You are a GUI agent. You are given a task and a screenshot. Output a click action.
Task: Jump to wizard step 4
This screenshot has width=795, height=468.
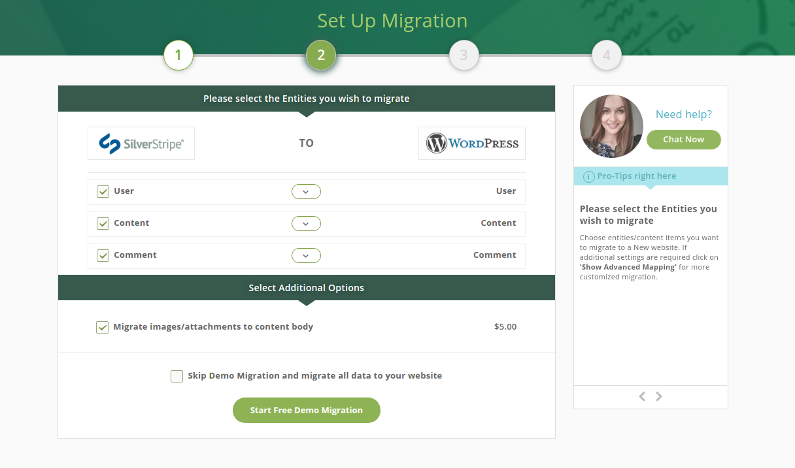point(607,55)
